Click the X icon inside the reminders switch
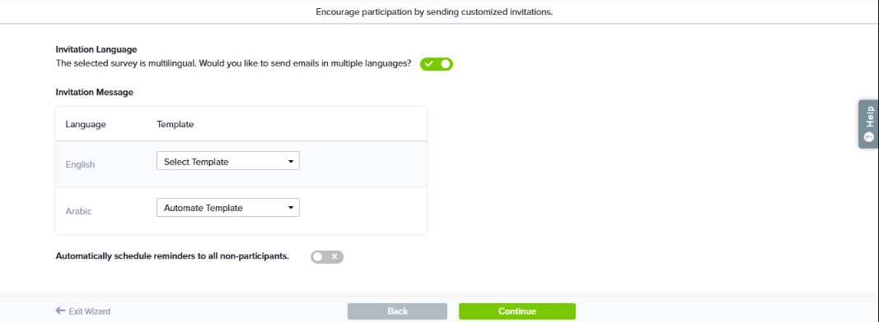The width and height of the screenshot is (879, 322). (x=334, y=256)
